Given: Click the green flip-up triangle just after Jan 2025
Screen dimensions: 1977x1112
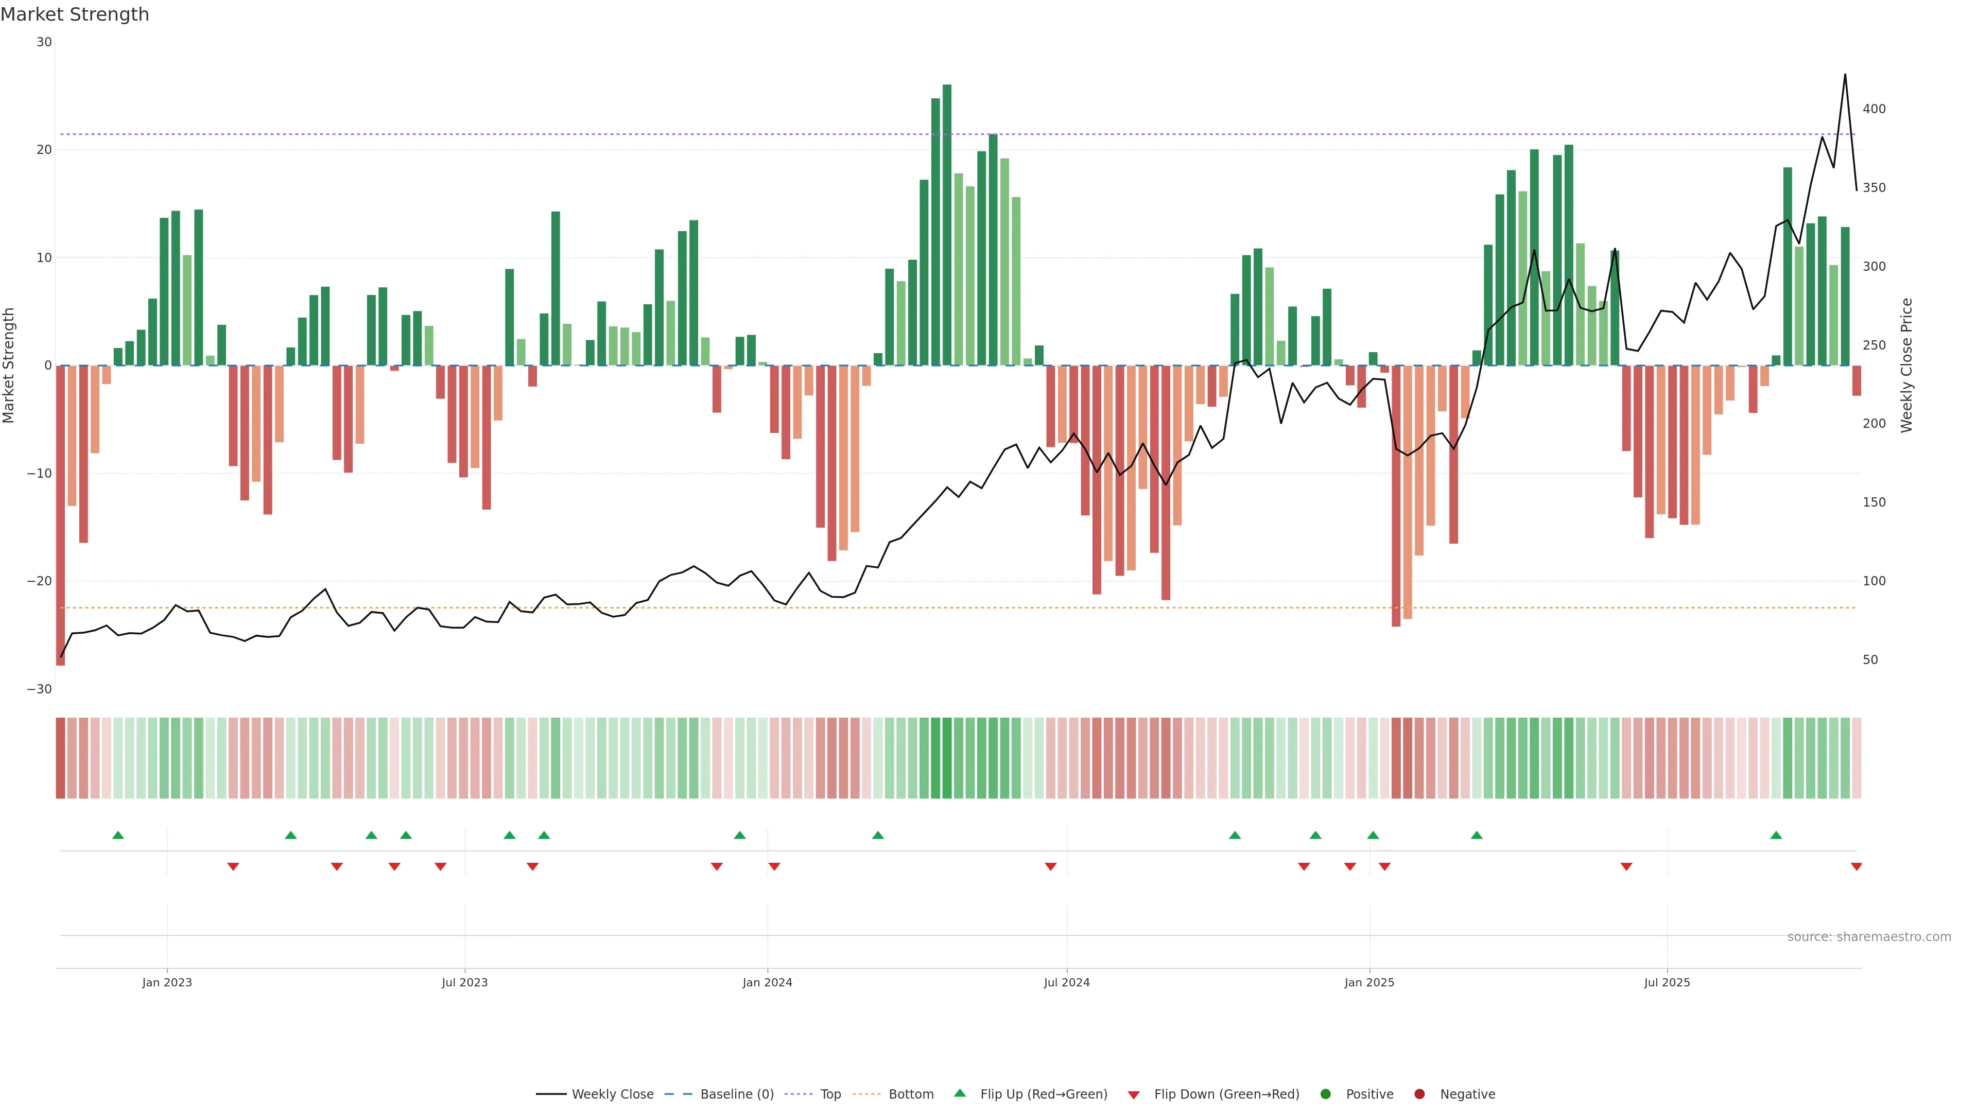Looking at the screenshot, I should tap(1373, 835).
